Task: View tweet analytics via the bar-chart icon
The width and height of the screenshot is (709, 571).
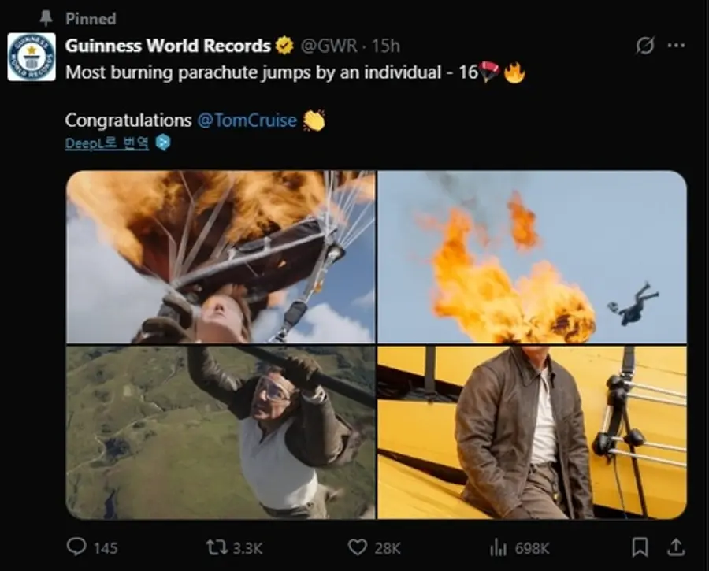Action: [x=498, y=547]
